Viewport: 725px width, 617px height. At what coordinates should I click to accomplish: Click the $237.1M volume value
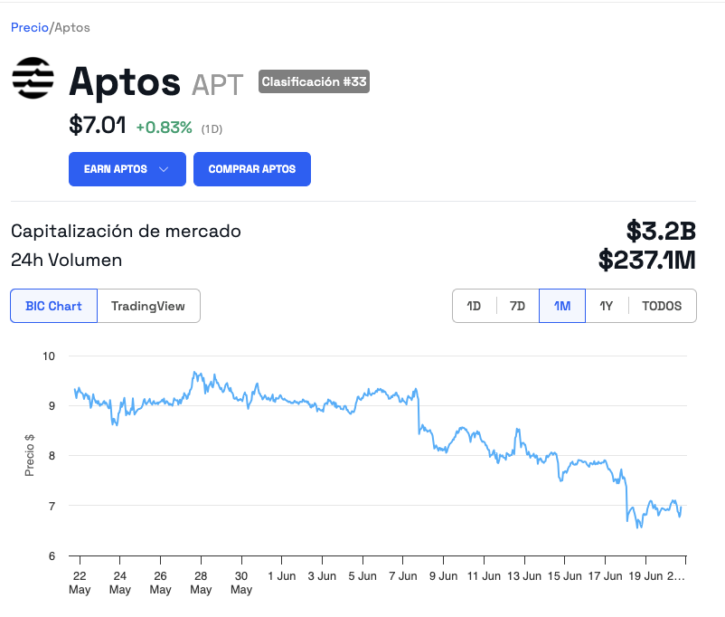(646, 261)
